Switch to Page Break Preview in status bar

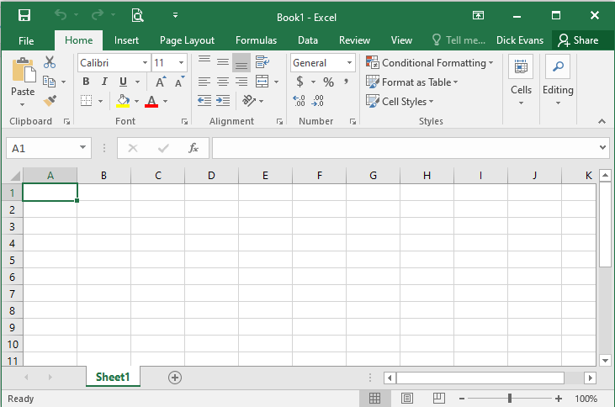439,399
